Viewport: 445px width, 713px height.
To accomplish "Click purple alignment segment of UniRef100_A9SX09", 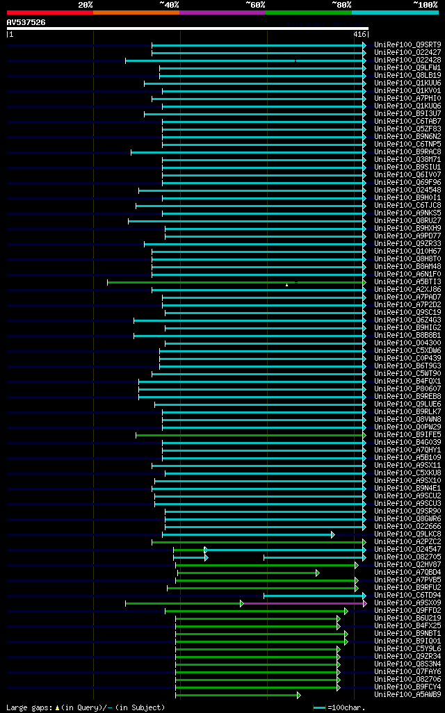I will point(304,603).
